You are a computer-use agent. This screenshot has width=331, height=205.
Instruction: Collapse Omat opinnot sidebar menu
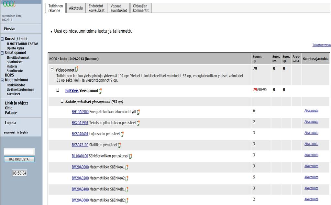pos(2,53)
